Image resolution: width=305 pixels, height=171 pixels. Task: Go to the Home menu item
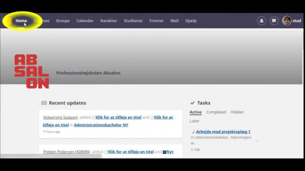pyautogui.click(x=21, y=21)
